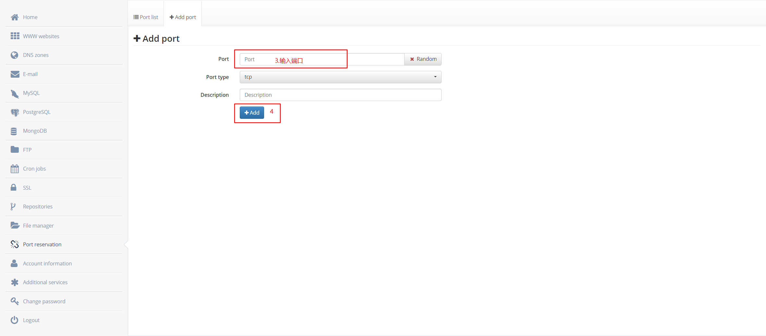The height and width of the screenshot is (336, 766).
Task: Select WWW websites in the sidebar
Action: 41,36
